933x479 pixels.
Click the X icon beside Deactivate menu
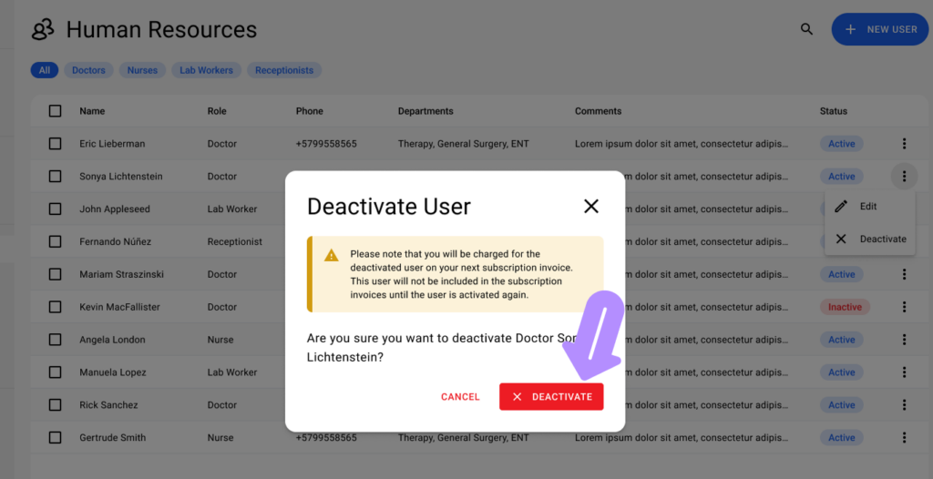click(x=841, y=239)
